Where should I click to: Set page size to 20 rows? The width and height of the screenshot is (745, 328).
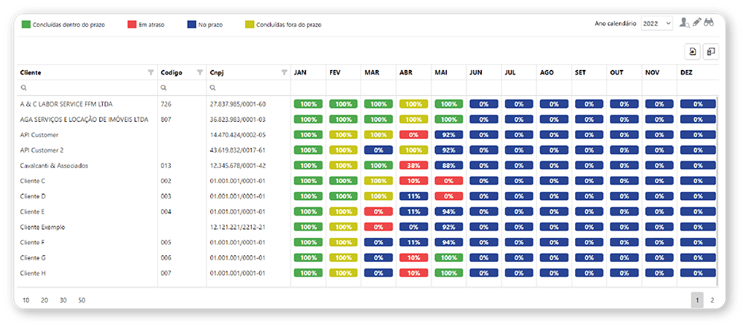click(x=44, y=300)
